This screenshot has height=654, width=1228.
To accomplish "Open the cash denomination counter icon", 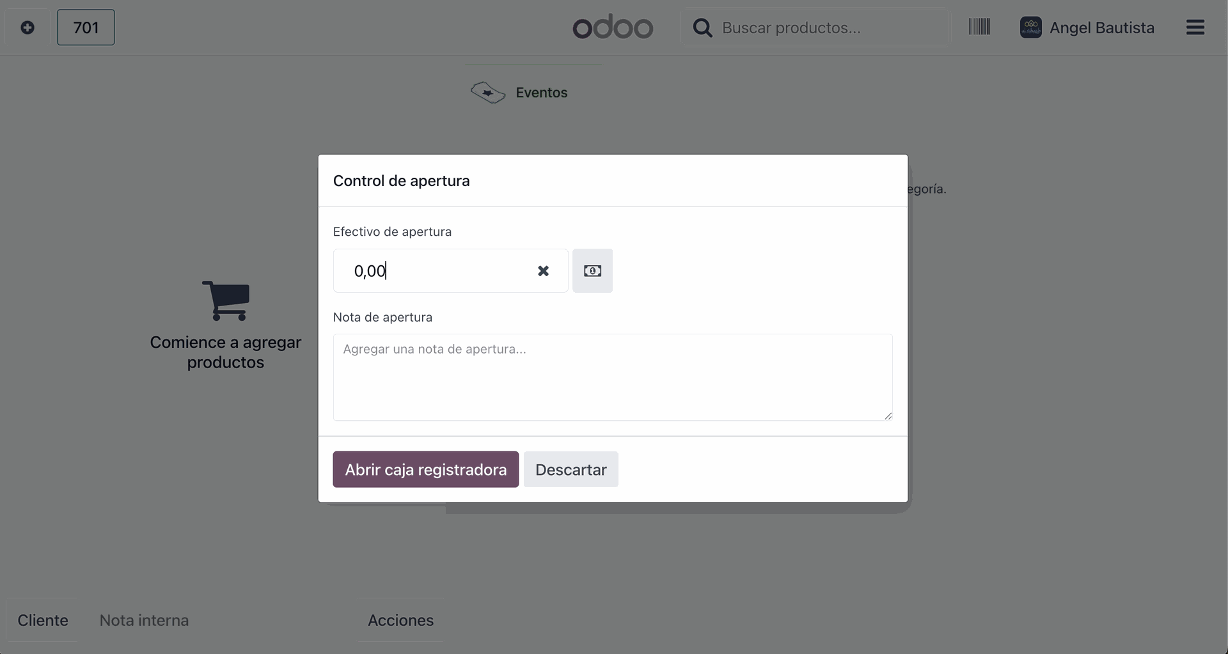I will pyautogui.click(x=592, y=271).
